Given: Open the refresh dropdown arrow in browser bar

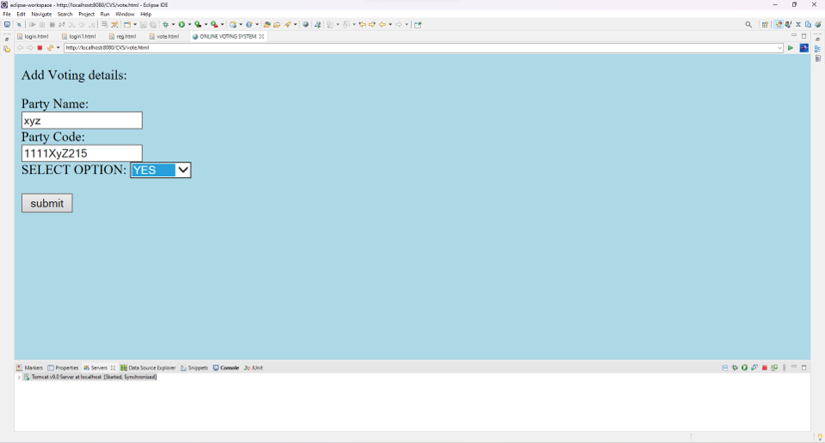Looking at the screenshot, I should click(58, 48).
